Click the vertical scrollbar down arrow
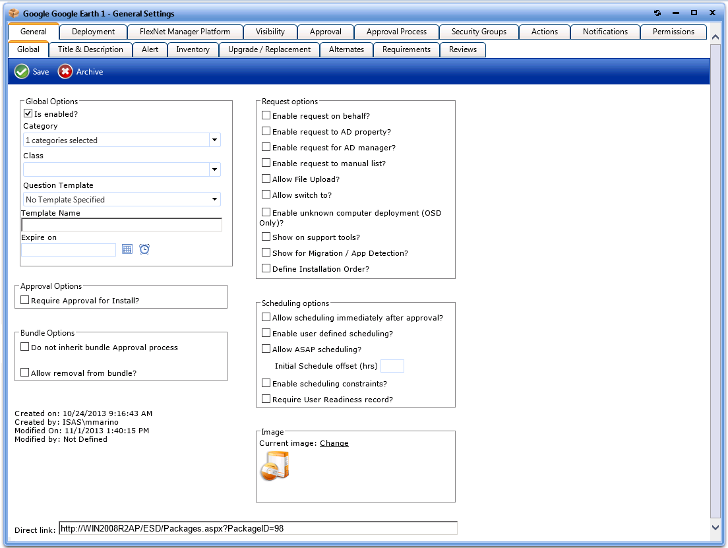Screen dimensions: 728x548 click(715, 528)
